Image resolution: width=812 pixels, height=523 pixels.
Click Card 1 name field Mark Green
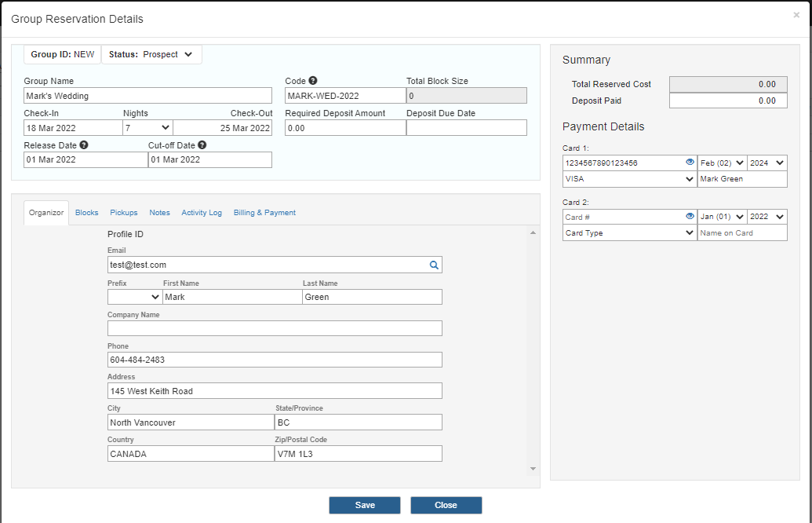click(x=742, y=179)
